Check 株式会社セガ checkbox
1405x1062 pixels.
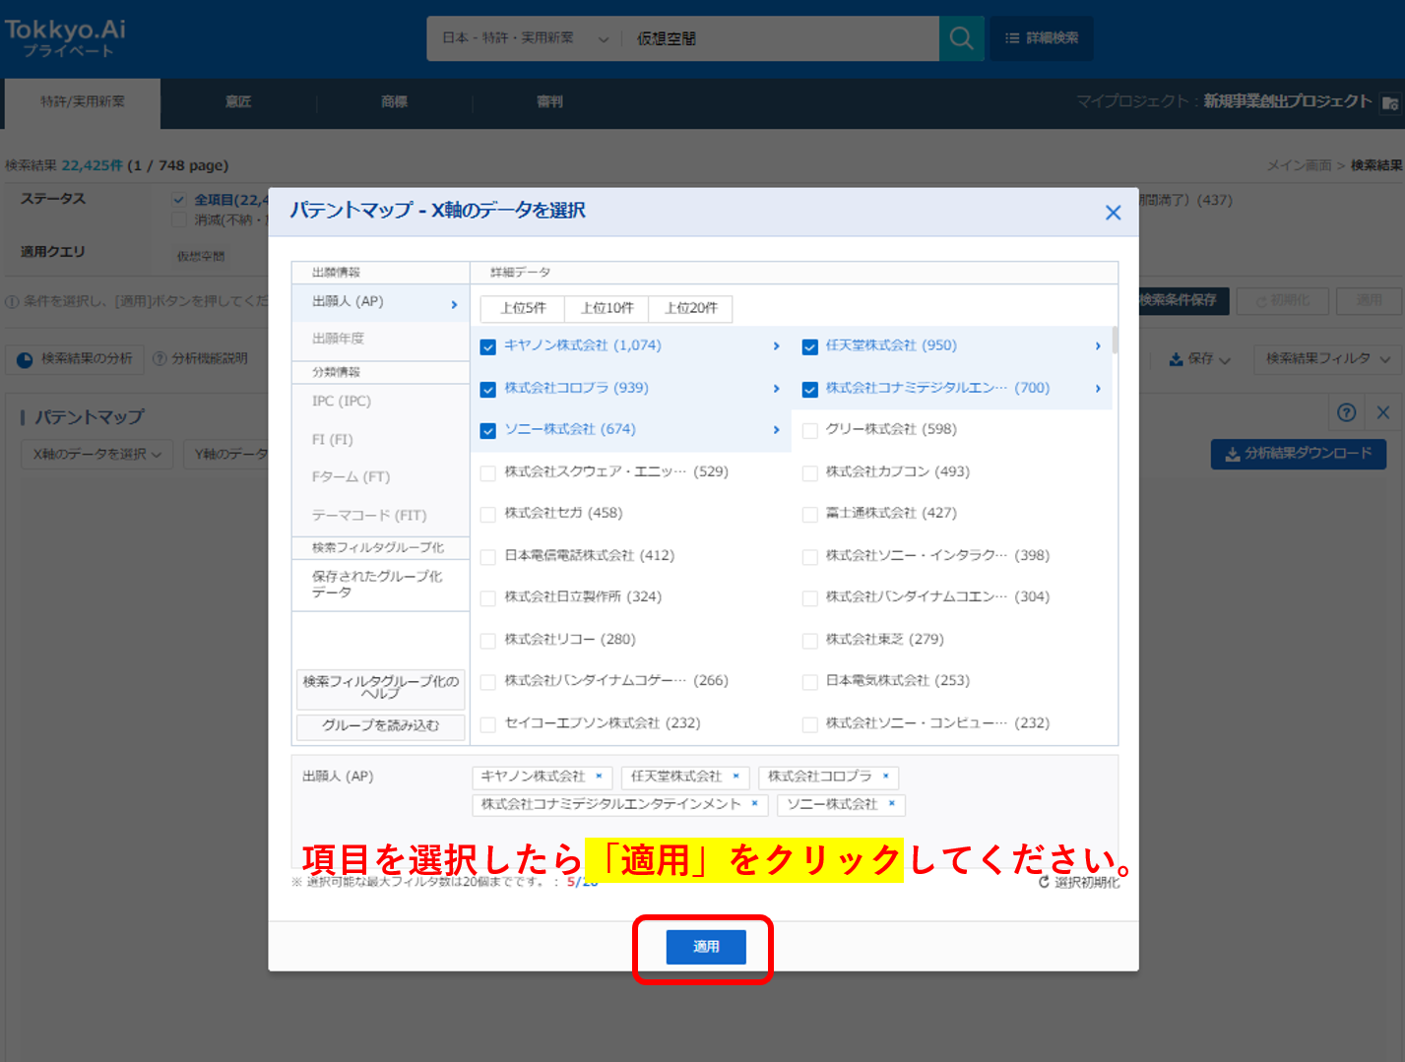(487, 514)
